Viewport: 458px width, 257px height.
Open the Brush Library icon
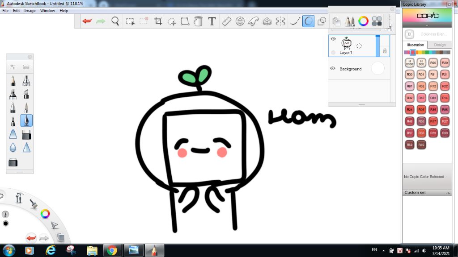[x=349, y=21]
